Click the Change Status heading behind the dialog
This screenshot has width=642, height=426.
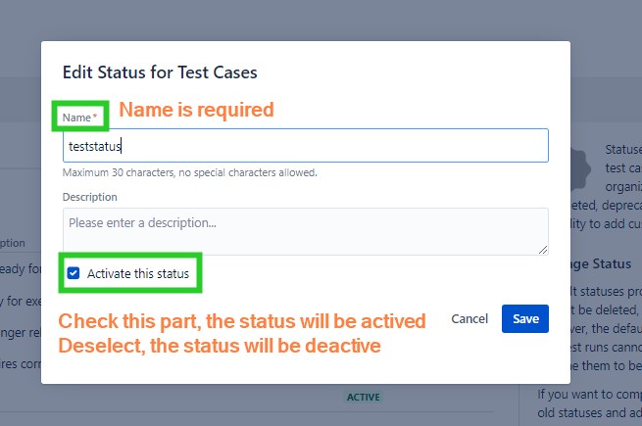pos(600,264)
